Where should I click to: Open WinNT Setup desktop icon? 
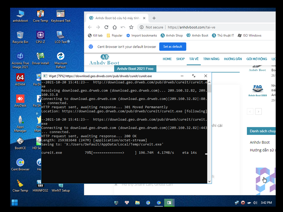[x=61, y=188]
